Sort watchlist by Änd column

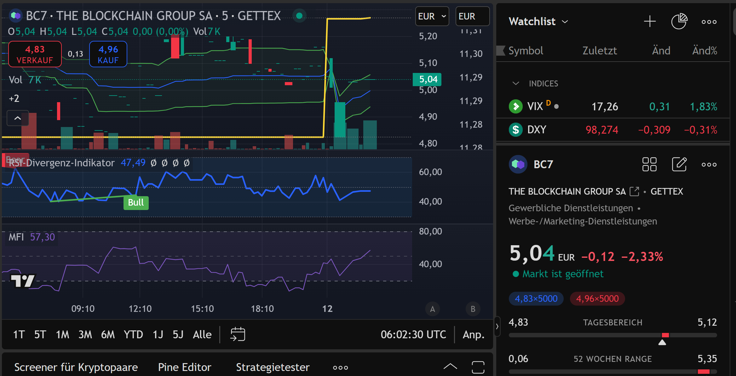click(x=661, y=51)
